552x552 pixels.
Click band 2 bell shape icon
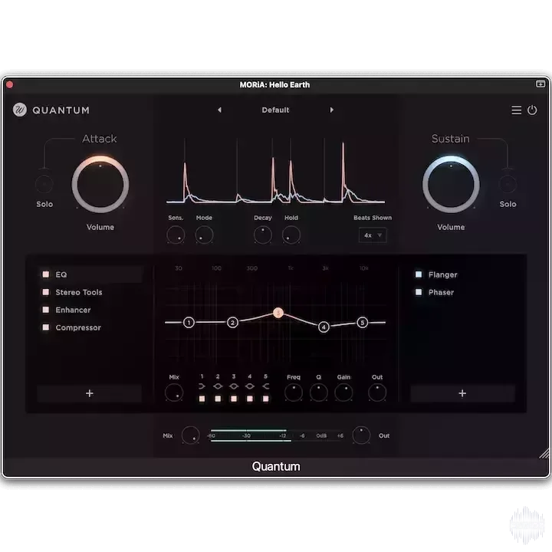pos(218,386)
